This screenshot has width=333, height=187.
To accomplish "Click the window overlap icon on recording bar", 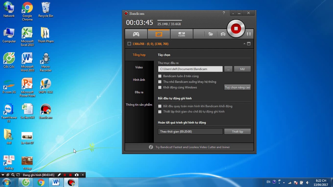I will [8, 175].
